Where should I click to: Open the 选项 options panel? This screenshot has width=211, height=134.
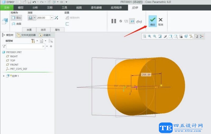[43, 30]
